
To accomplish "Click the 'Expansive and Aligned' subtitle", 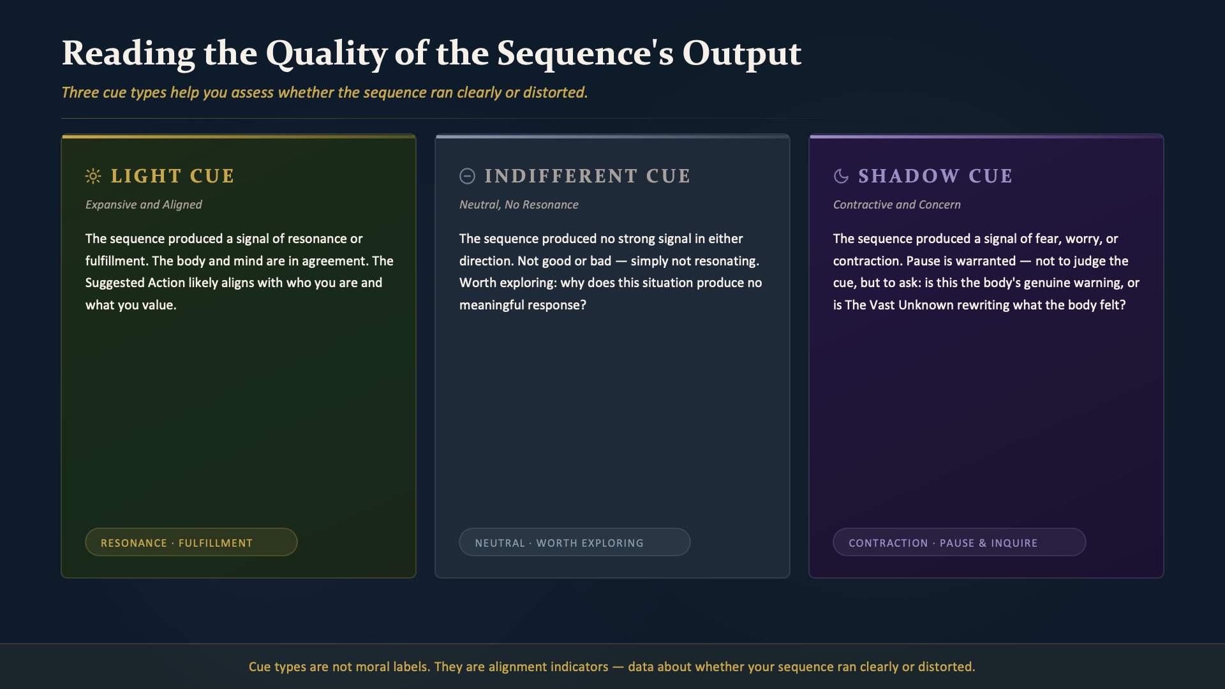I will click(144, 205).
